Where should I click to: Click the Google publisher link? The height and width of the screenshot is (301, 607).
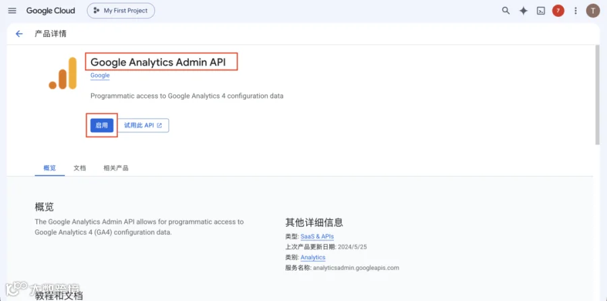(100, 76)
